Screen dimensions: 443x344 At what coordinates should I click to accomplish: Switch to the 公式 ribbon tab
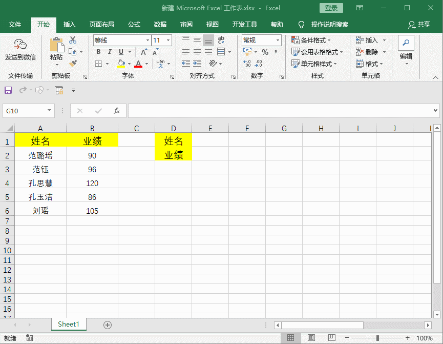click(x=134, y=25)
